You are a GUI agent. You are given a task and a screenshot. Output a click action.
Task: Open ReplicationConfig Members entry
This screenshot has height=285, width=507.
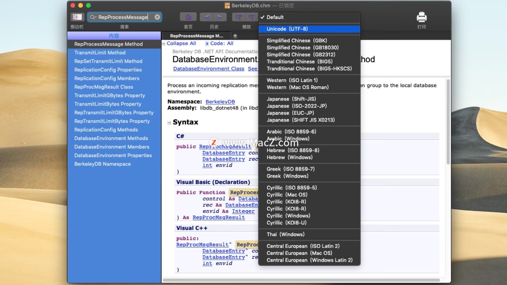pyautogui.click(x=114, y=78)
